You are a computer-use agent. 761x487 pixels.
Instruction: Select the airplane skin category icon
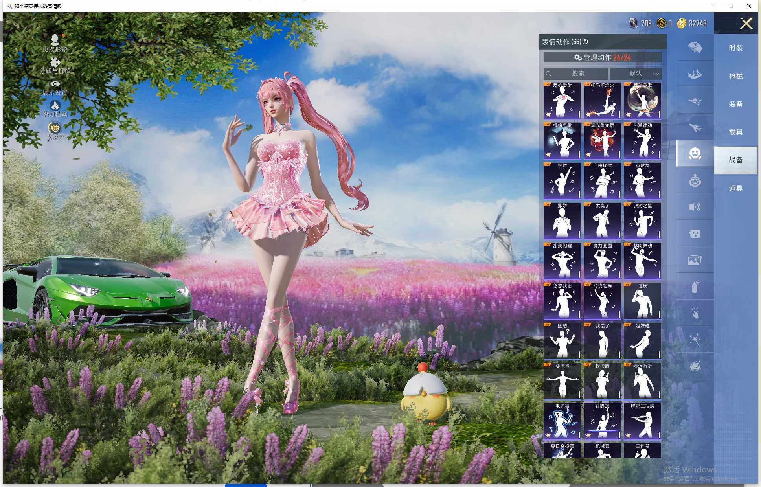tap(695, 128)
